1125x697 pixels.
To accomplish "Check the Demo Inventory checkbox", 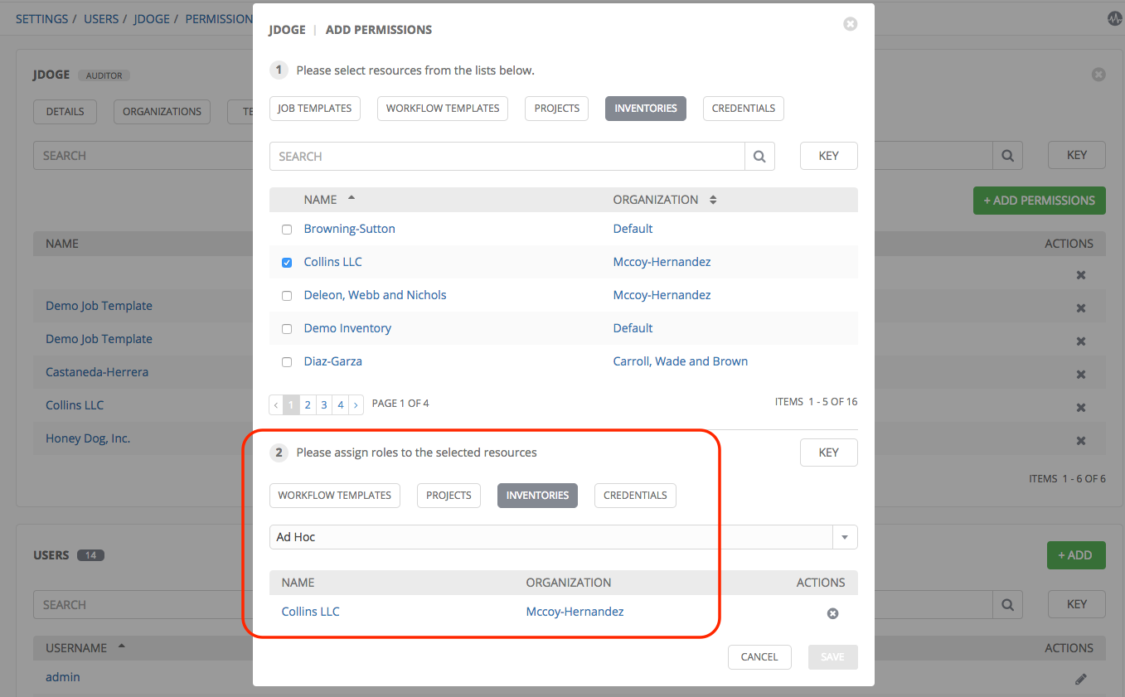I will coord(287,329).
